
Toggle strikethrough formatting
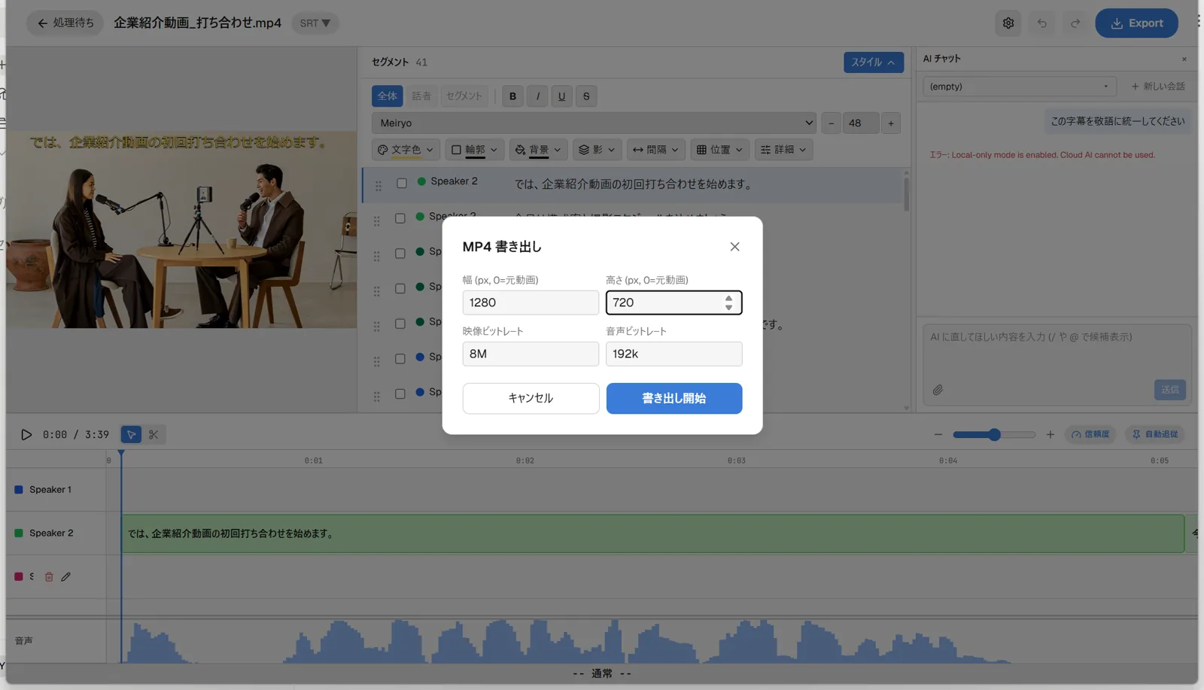tap(586, 96)
